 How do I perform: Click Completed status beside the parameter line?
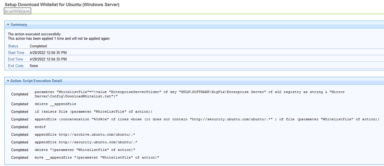coord(20,94)
